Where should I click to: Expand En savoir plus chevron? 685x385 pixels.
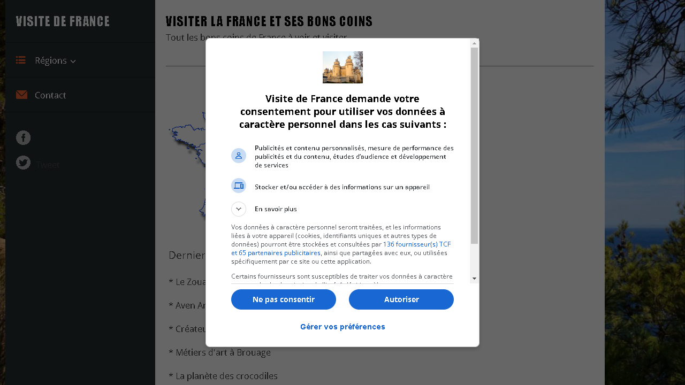click(239, 209)
